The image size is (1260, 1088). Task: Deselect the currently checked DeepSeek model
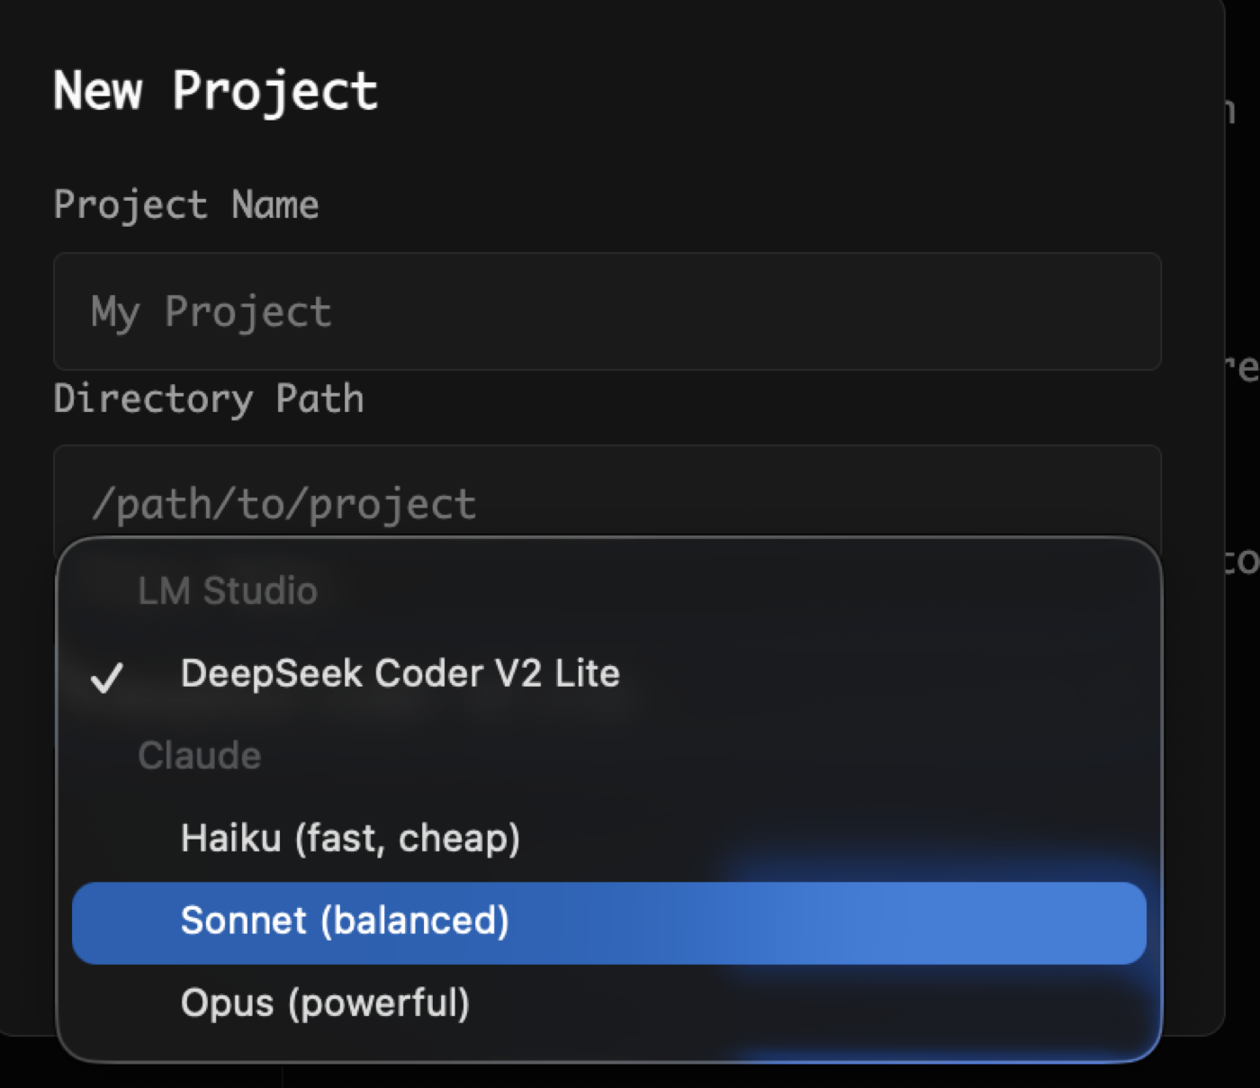(x=400, y=672)
